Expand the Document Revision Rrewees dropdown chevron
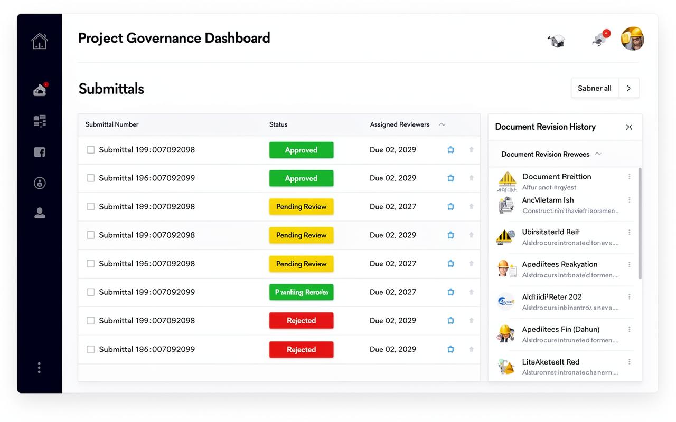 pos(598,154)
